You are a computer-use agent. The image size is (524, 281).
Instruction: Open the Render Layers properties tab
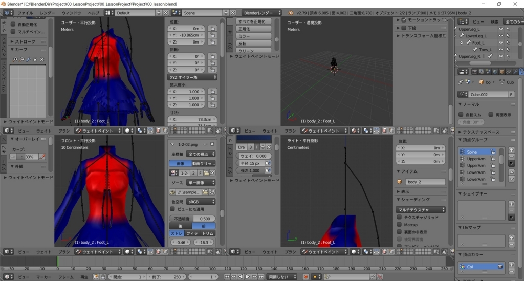click(x=482, y=72)
